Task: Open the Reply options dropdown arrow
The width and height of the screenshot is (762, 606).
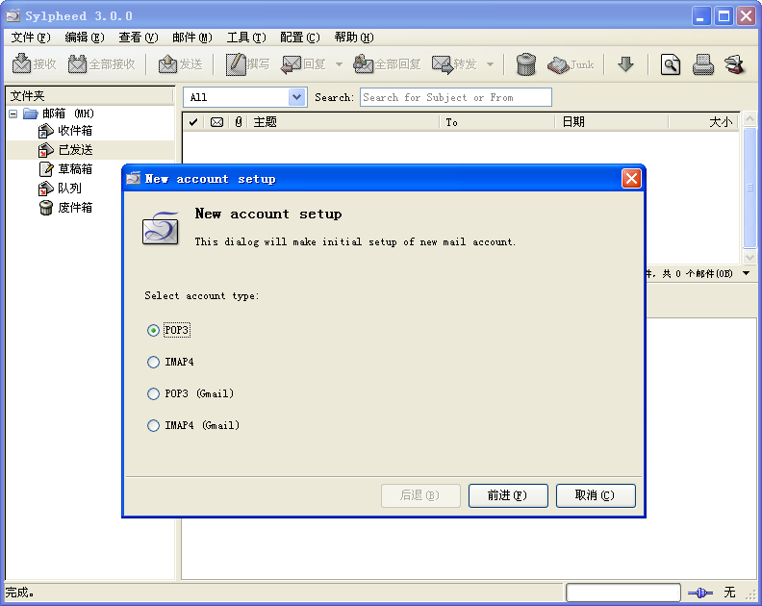Action: pyautogui.click(x=339, y=64)
